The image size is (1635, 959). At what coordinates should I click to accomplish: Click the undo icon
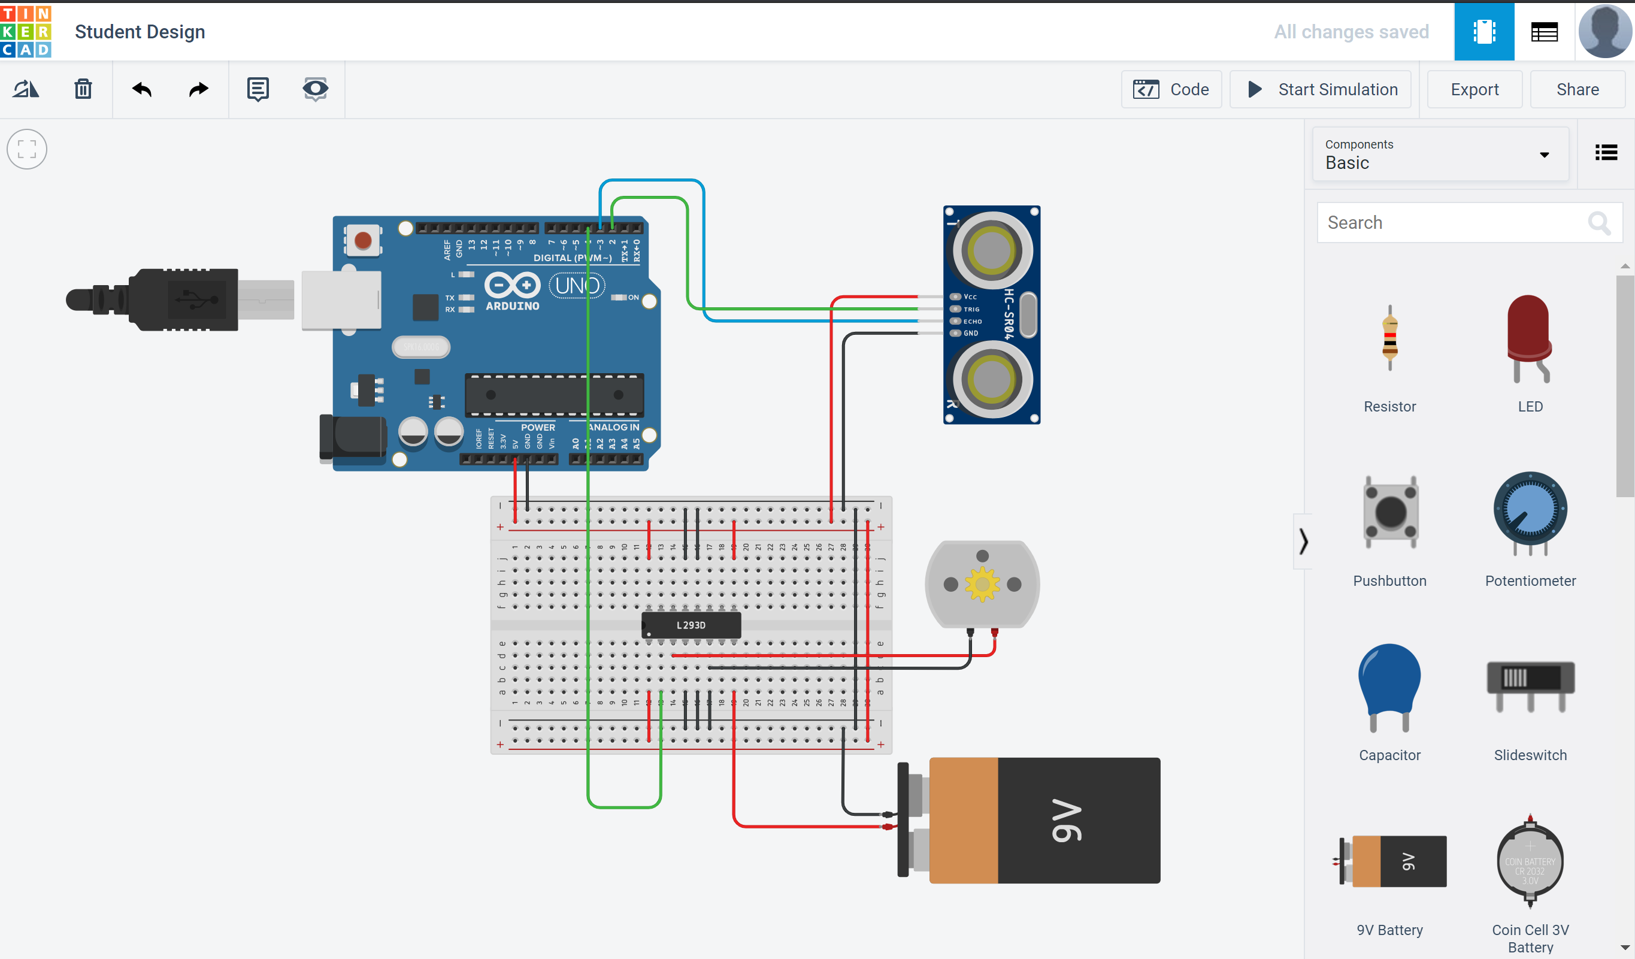141,89
